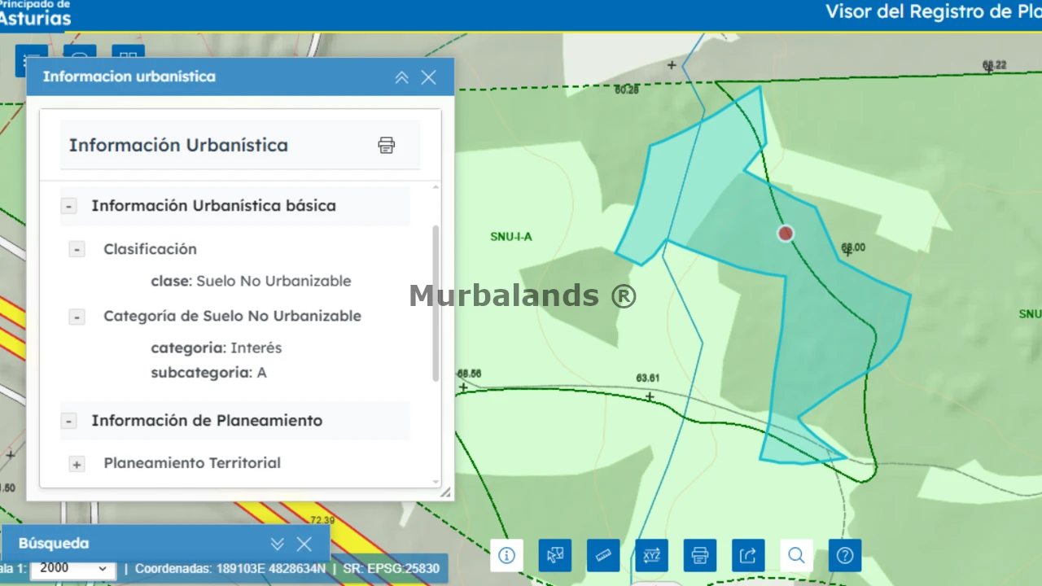
Task: Click the map print tool in bottom toolbar
Action: [x=699, y=555]
